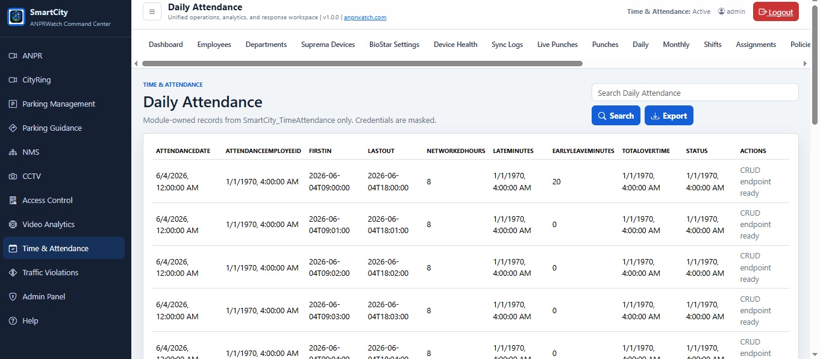Click the ATTENDANCEEMPLOYEEID column header
Image resolution: width=823 pixels, height=359 pixels.
click(x=263, y=151)
